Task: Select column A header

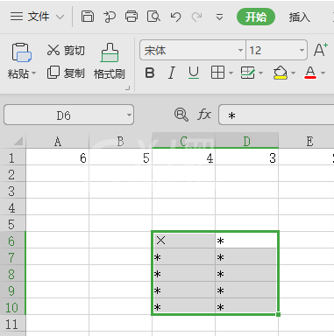Action: coord(58,142)
